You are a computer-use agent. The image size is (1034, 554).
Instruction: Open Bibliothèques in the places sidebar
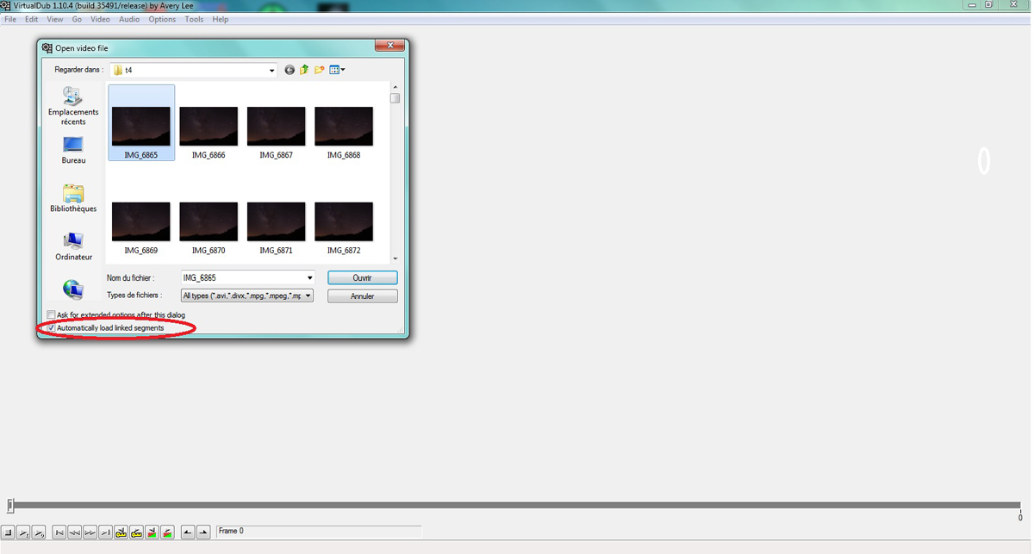pyautogui.click(x=73, y=198)
